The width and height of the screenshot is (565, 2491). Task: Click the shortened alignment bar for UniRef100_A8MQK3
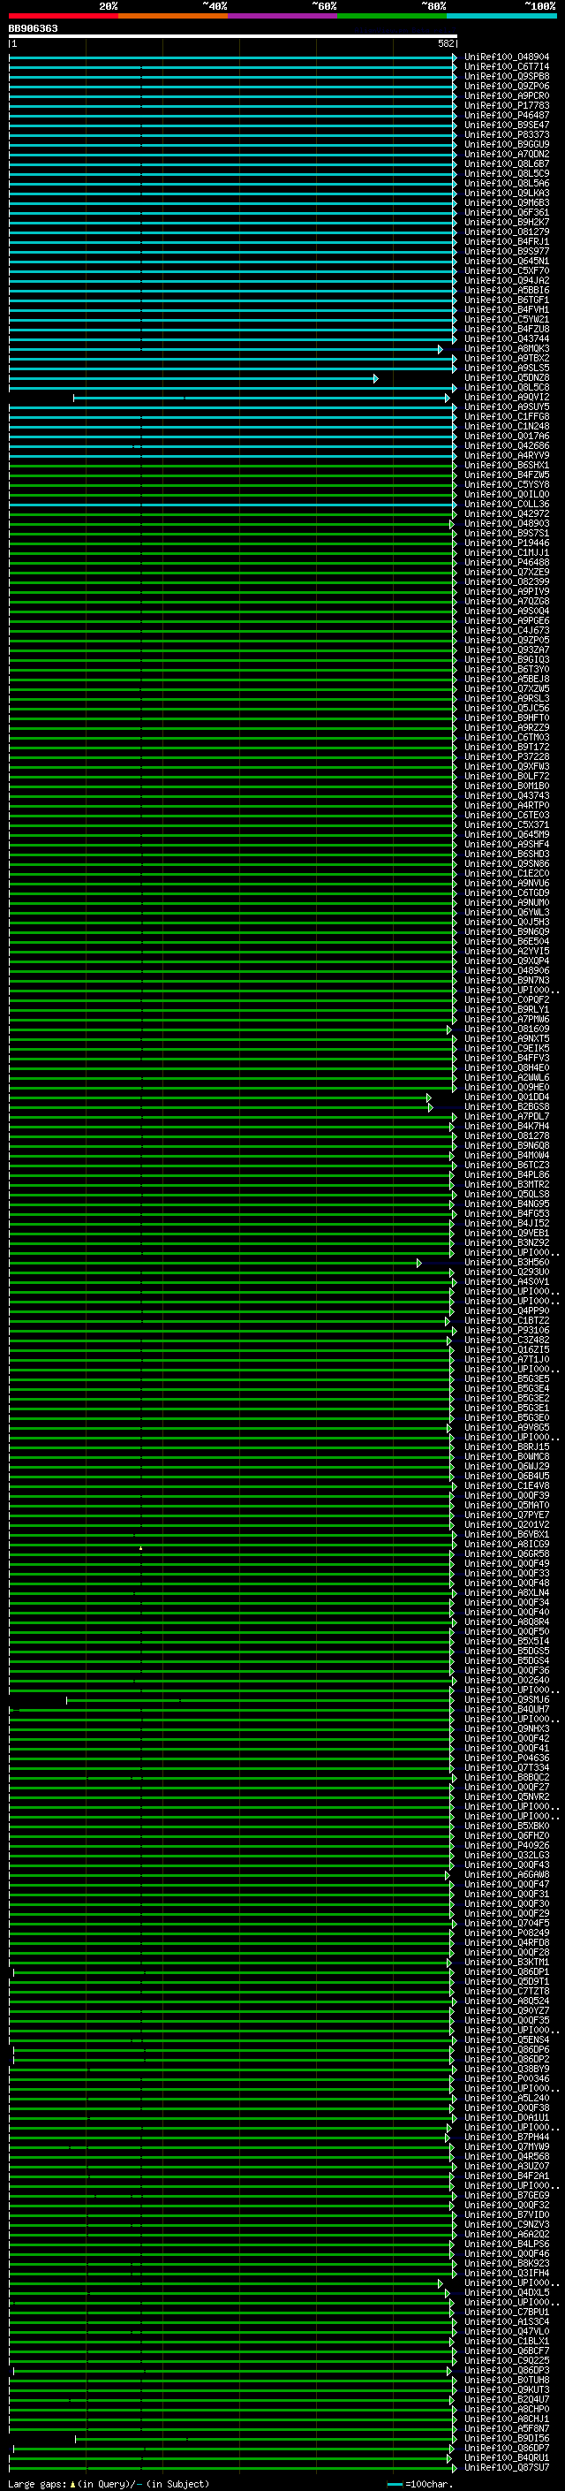(225, 349)
